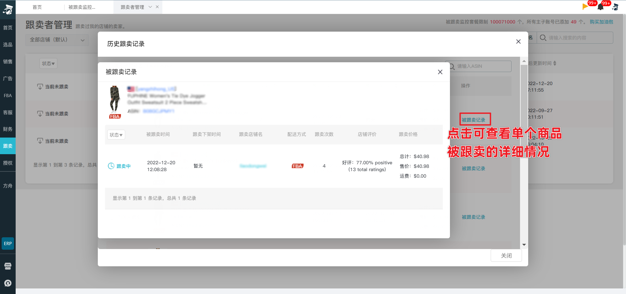Open the user avatar icon top right
Screen dimensions: 626x294
615,7
